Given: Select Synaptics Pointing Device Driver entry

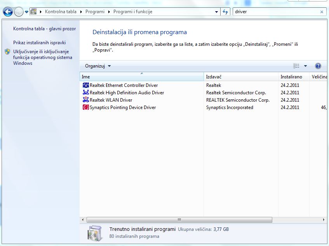Looking at the screenshot, I should tap(123, 107).
